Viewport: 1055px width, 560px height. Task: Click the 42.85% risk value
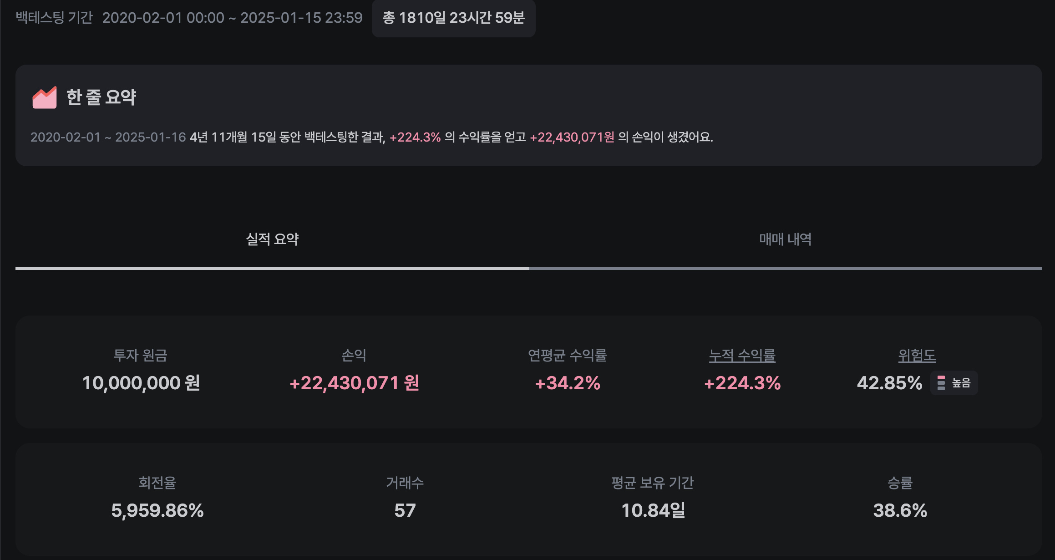click(x=889, y=383)
